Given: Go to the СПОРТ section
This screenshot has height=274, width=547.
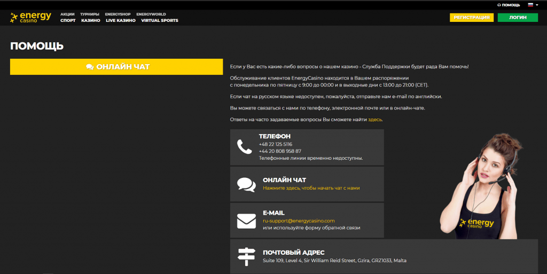Looking at the screenshot, I should point(68,21).
